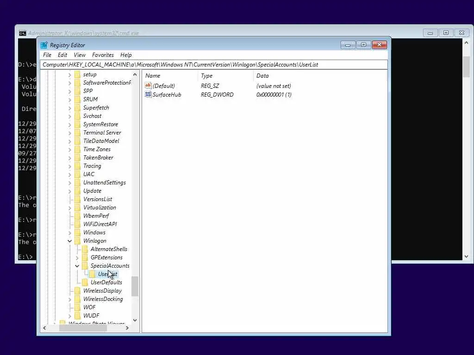The height and width of the screenshot is (355, 474).
Task: Click the TokenBroker folder icon
Action: coord(78,158)
